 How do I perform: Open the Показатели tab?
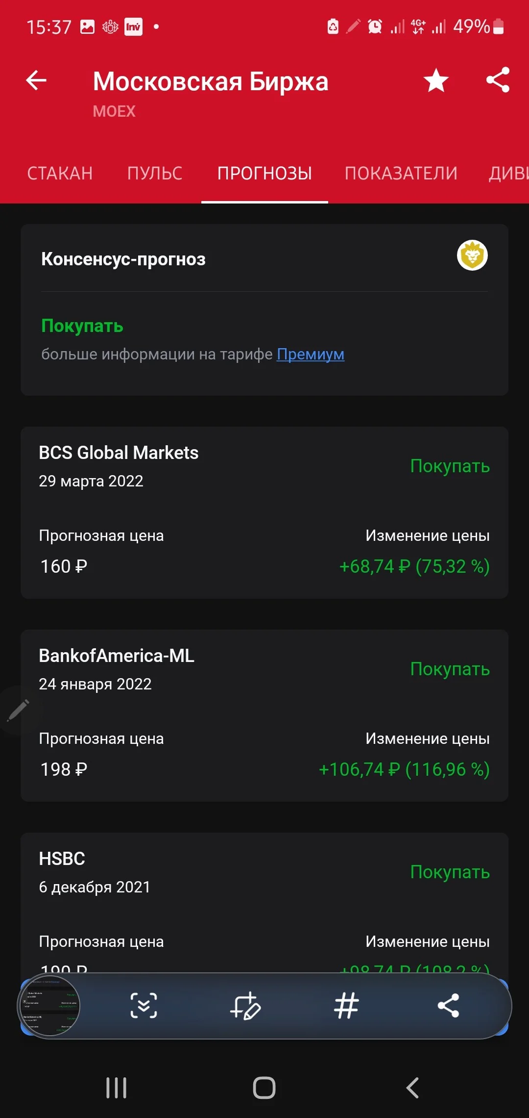(x=401, y=174)
